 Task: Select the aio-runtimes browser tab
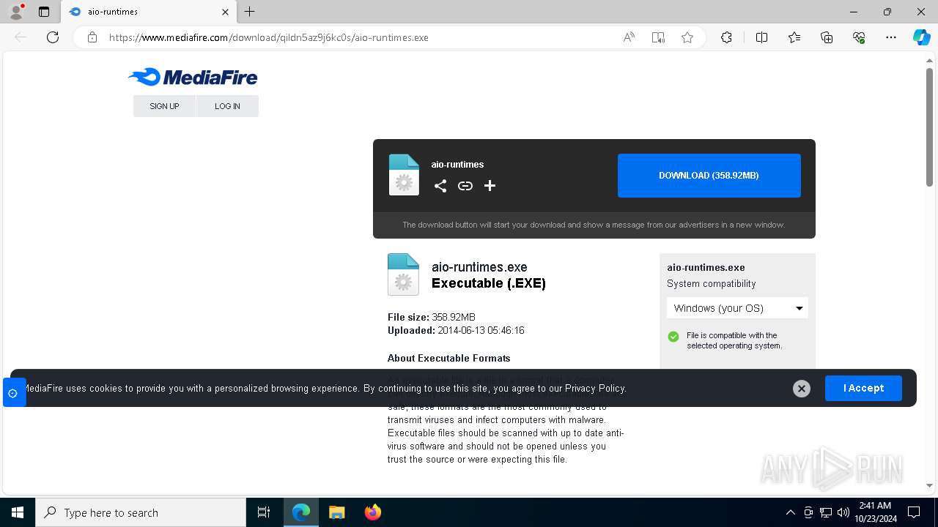point(149,12)
